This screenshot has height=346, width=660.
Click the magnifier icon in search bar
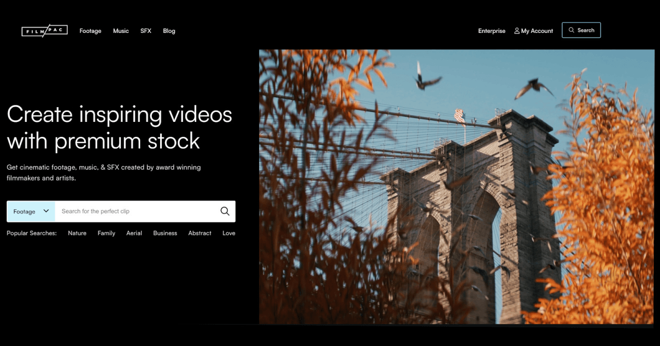(x=225, y=211)
